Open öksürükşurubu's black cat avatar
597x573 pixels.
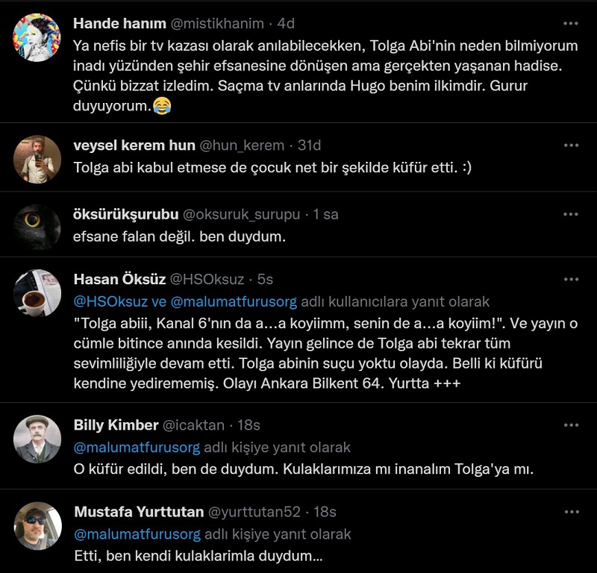point(37,227)
